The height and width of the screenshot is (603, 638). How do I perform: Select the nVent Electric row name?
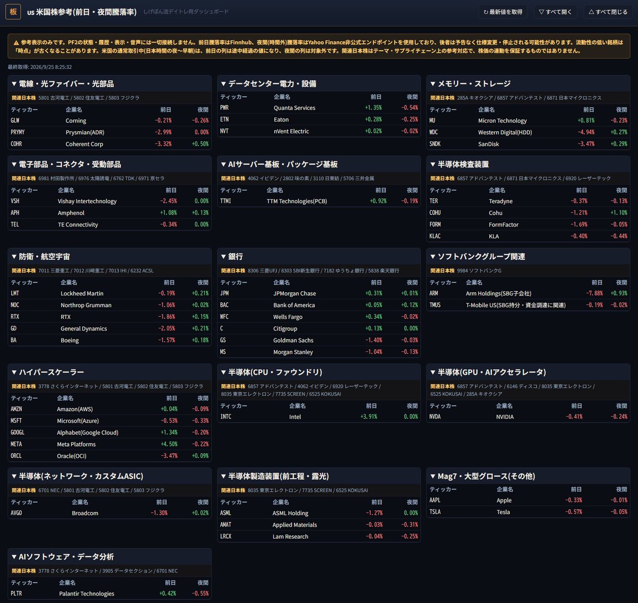pos(291,131)
